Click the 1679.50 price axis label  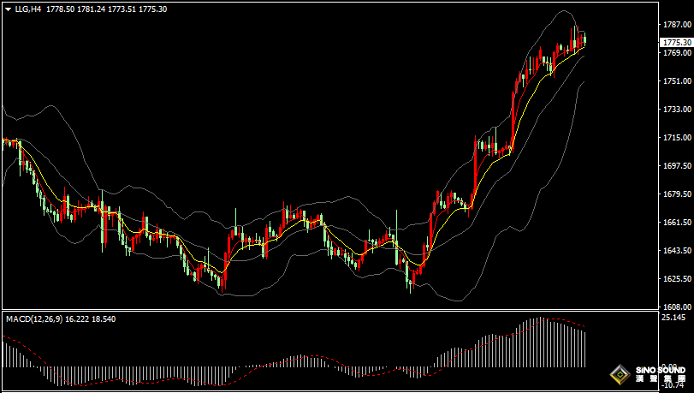[x=675, y=194]
